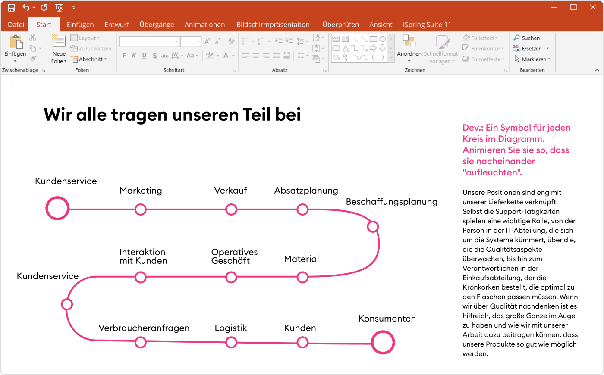Choose the ellipse shape in the shapes gallery
This screenshot has width=604, height=375.
coord(382,39)
